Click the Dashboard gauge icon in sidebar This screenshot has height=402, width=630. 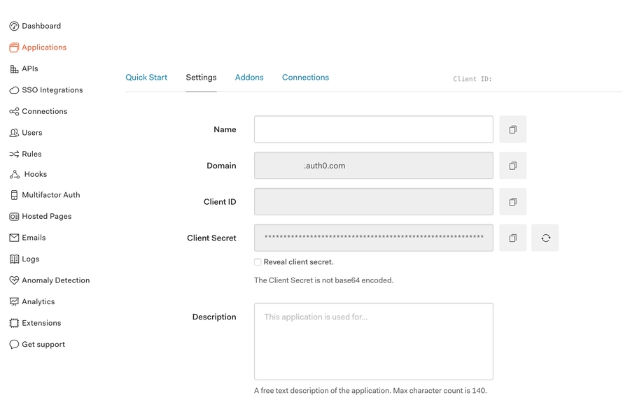point(14,26)
